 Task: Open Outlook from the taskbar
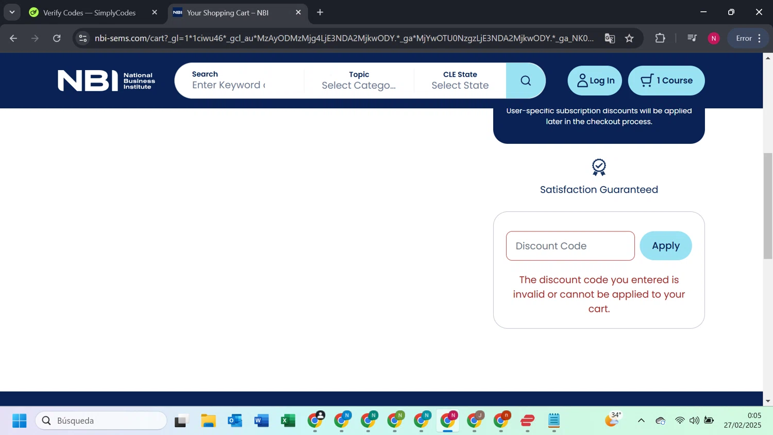(x=235, y=421)
